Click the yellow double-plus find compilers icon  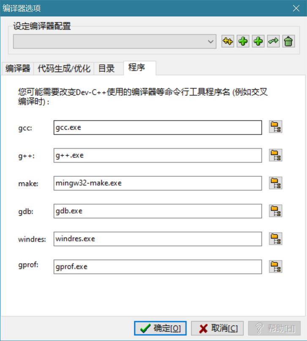tap(228, 41)
